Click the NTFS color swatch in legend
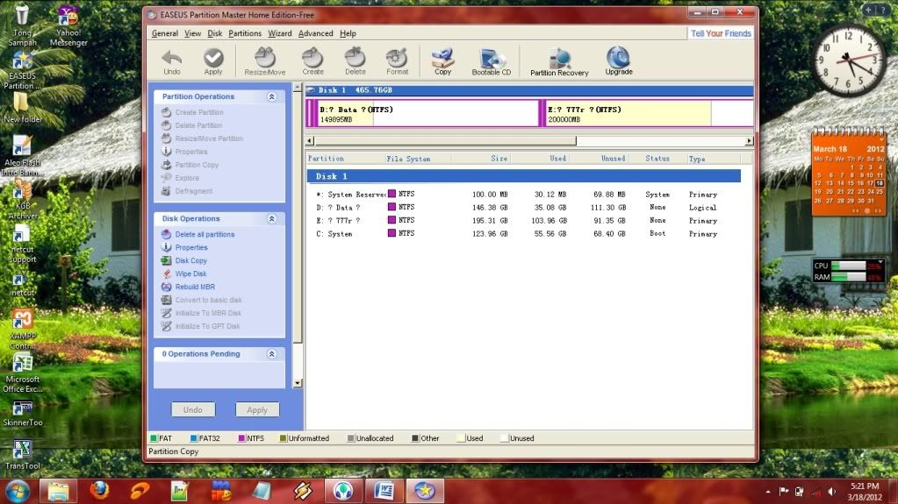898x504 pixels. [241, 438]
